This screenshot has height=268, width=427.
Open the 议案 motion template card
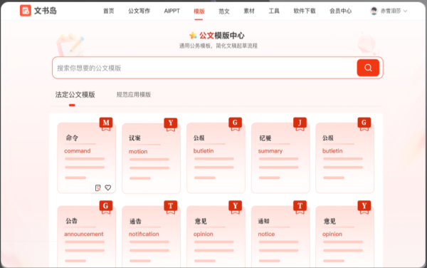(x=151, y=158)
